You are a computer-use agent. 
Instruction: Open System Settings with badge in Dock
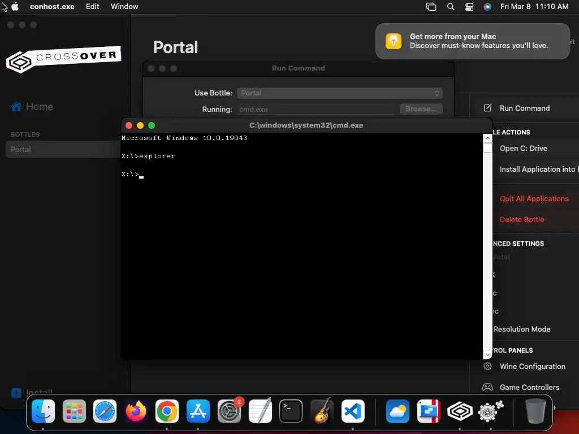click(x=230, y=411)
